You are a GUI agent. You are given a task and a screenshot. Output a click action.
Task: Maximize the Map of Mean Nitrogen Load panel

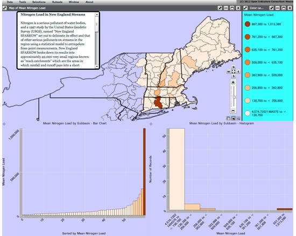click(x=232, y=8)
